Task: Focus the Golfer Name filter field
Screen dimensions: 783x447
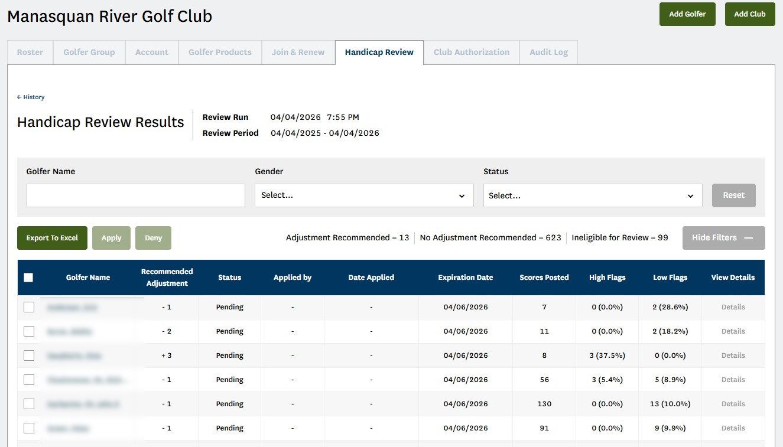Action: point(136,195)
